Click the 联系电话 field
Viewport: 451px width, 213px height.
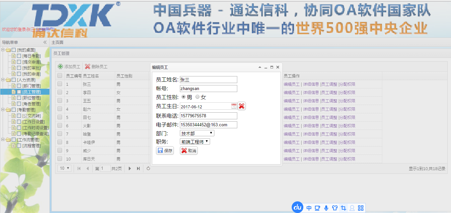coord(208,116)
